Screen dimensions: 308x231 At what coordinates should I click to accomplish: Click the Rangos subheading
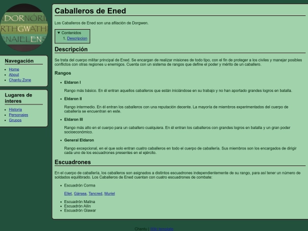point(63,73)
